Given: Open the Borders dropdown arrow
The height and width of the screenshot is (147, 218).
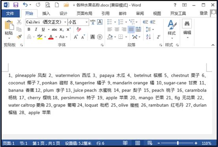Looking at the screenshot, I should (x=126, y=37).
